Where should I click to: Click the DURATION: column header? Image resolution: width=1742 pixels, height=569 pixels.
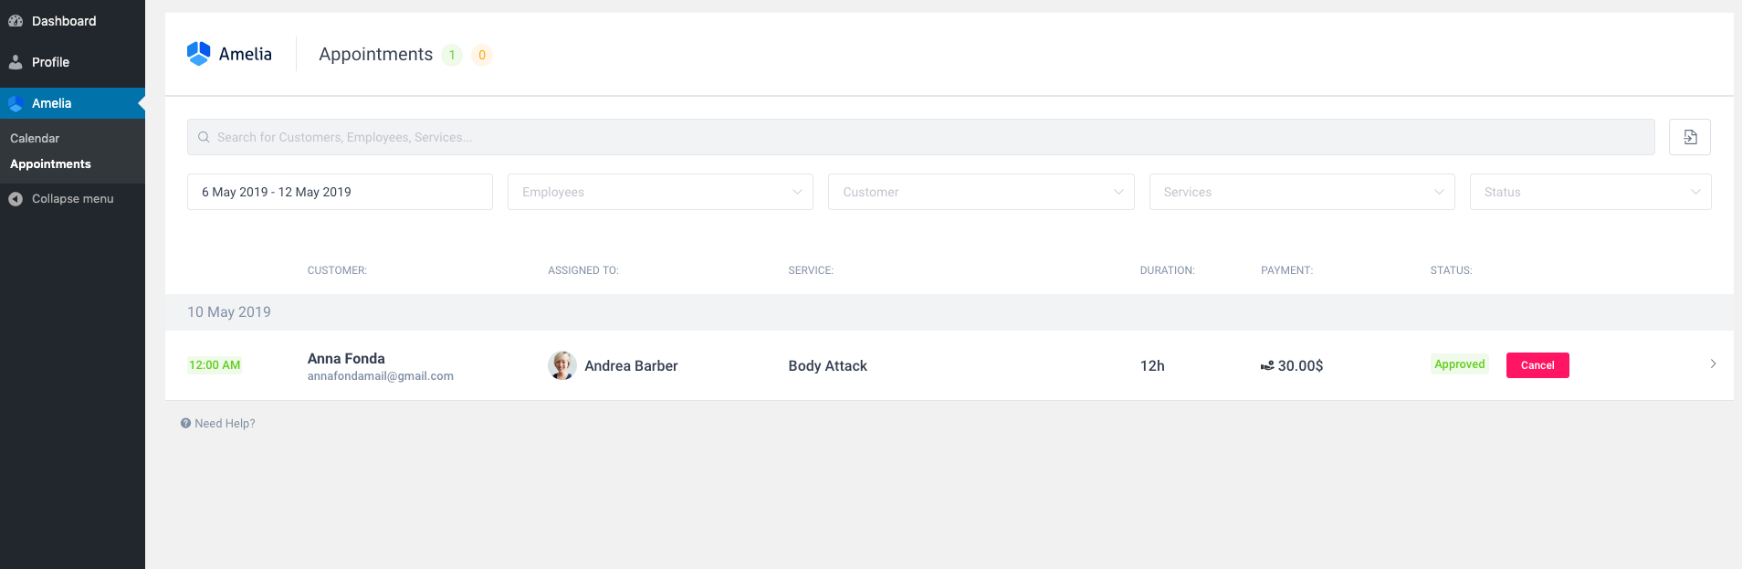pos(1167,270)
